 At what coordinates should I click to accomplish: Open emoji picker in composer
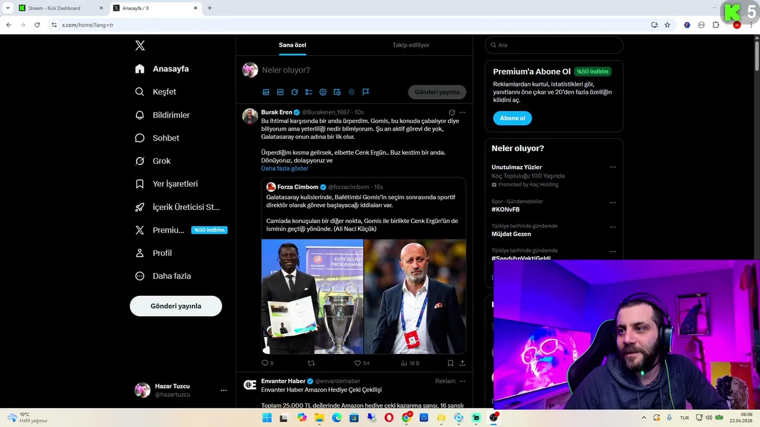coord(323,92)
